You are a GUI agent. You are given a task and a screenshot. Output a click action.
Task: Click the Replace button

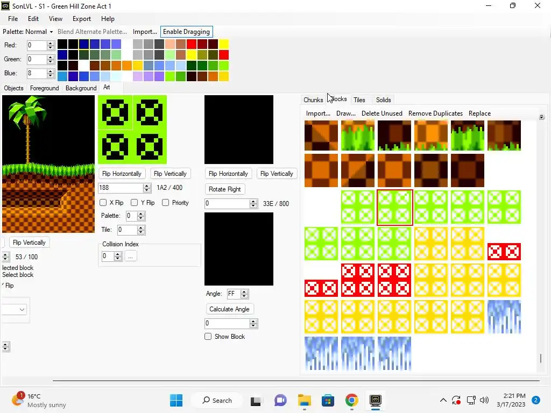[x=479, y=113]
